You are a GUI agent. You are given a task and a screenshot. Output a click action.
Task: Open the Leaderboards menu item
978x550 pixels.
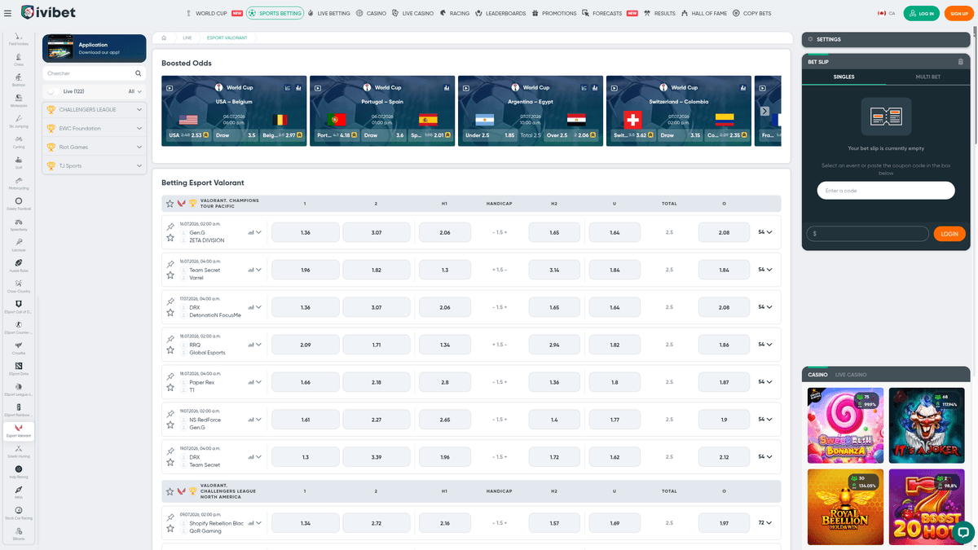coord(501,13)
